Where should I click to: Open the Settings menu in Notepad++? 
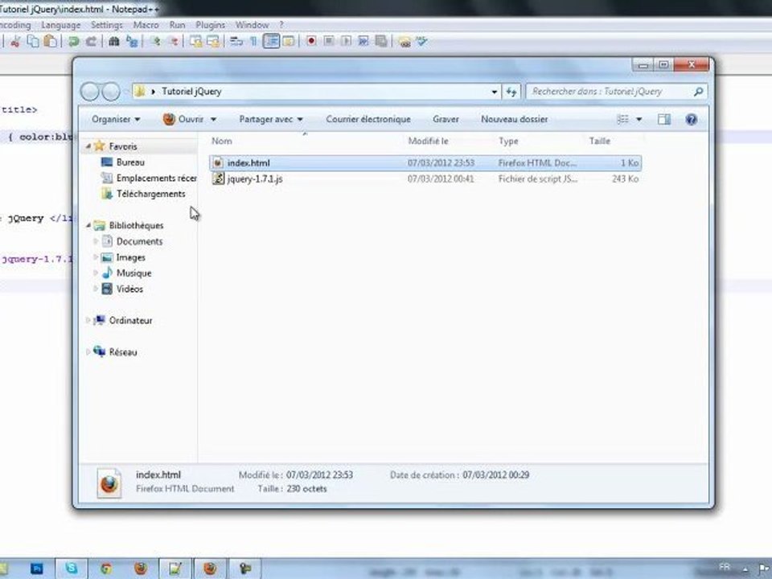click(107, 25)
